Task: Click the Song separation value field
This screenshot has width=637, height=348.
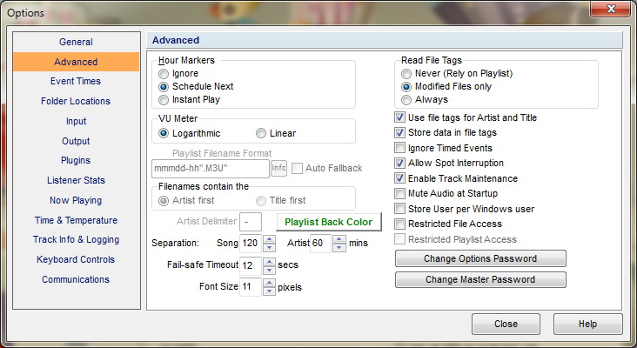Action: [251, 244]
